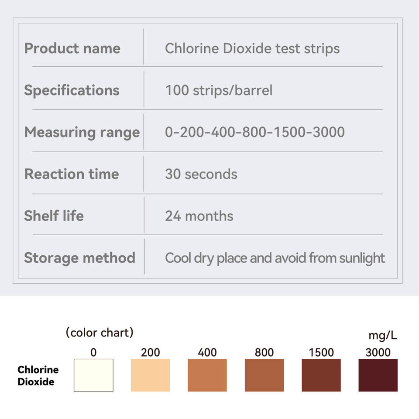Pick the 400 mg/L orange-brown swatch

coord(207,375)
